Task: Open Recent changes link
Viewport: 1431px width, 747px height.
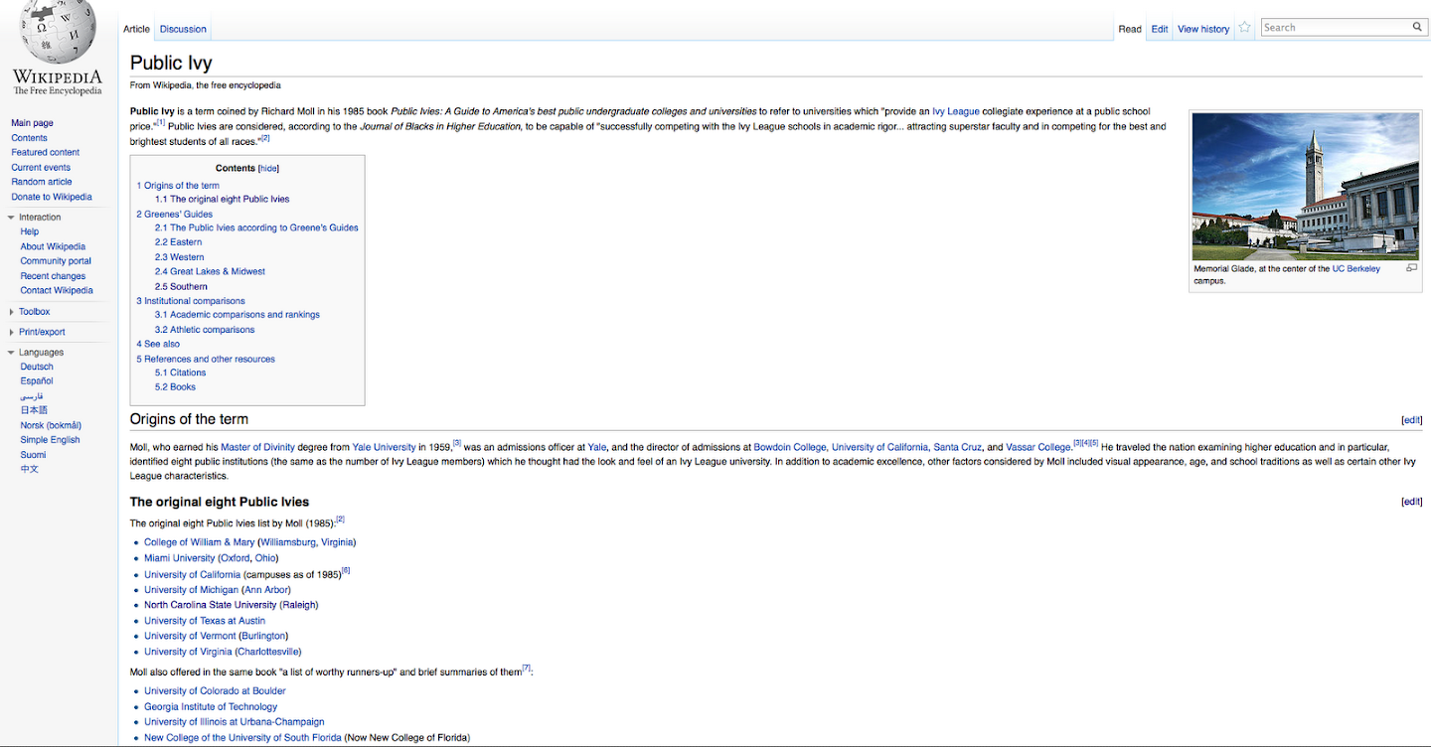Action: click(53, 276)
